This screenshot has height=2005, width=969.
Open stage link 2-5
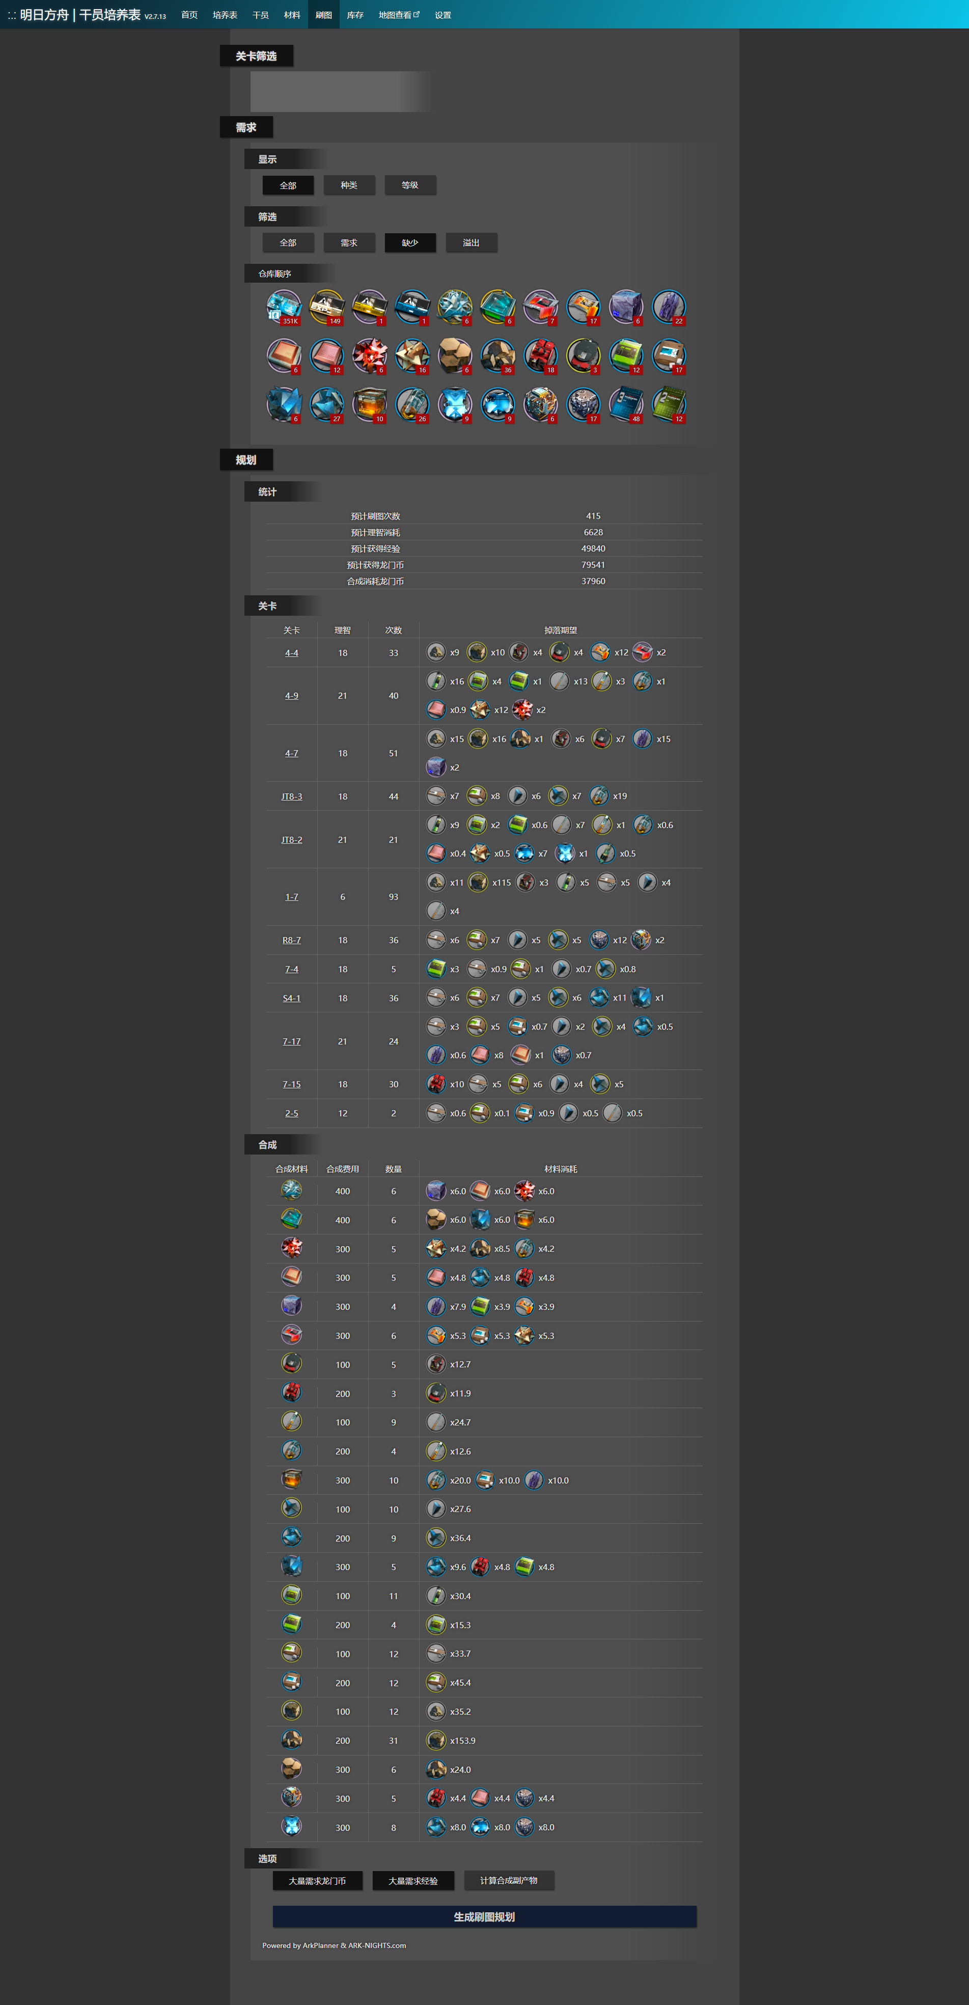(291, 1113)
